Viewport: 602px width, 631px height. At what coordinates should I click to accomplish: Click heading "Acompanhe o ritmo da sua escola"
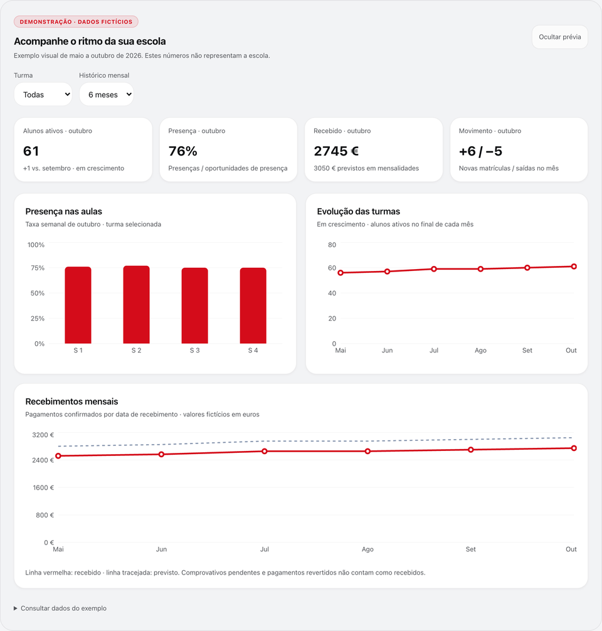(90, 41)
